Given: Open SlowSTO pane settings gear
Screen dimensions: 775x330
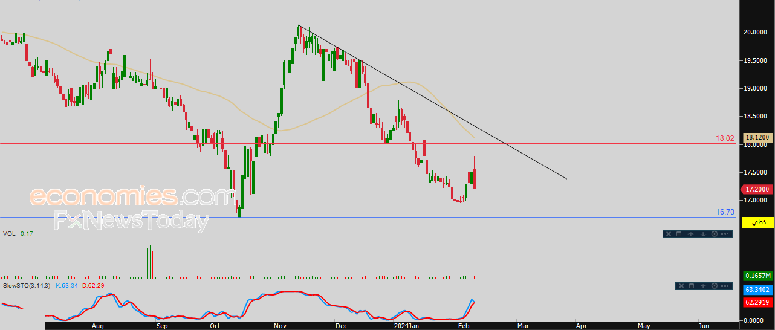Looking at the screenshot, I should pyautogui.click(x=715, y=286).
